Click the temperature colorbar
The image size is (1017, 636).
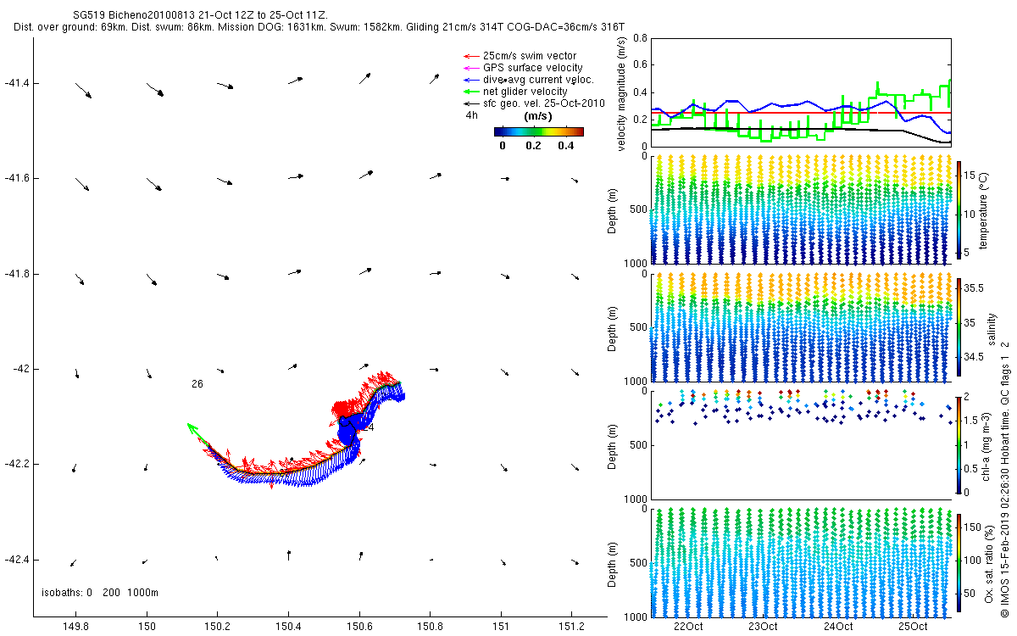pos(960,209)
